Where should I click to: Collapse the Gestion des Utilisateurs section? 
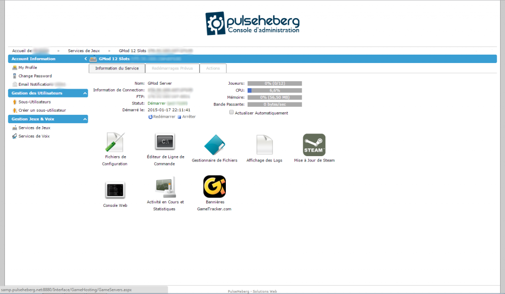pyautogui.click(x=85, y=93)
